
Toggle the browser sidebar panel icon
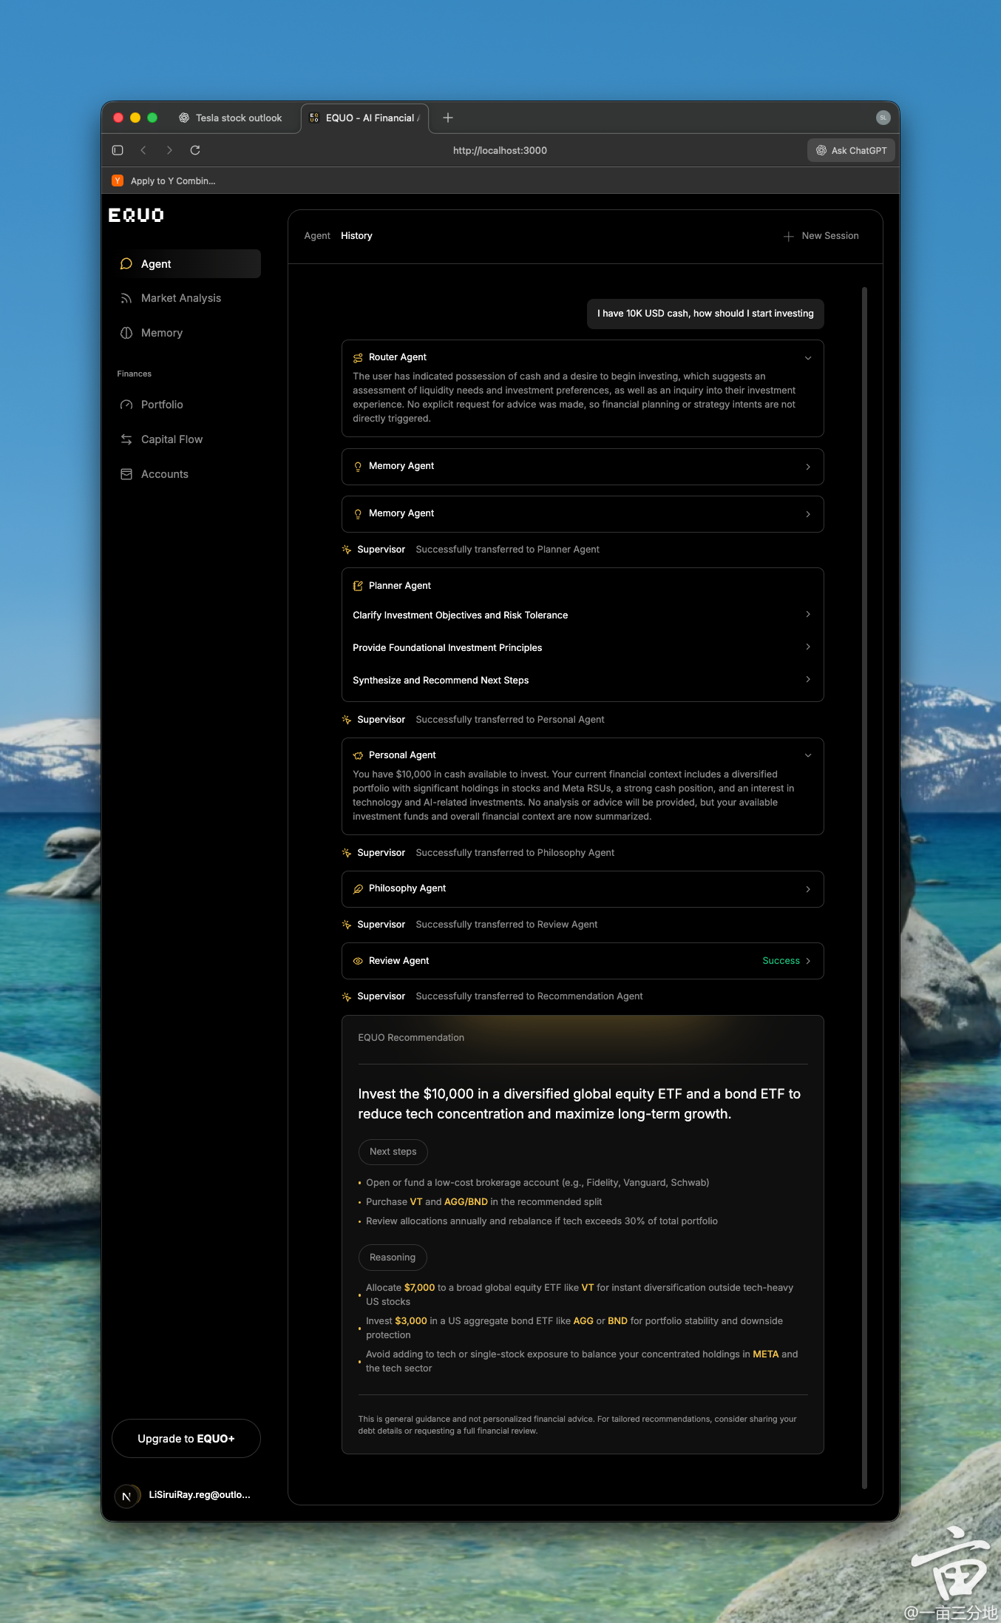pyautogui.click(x=118, y=150)
